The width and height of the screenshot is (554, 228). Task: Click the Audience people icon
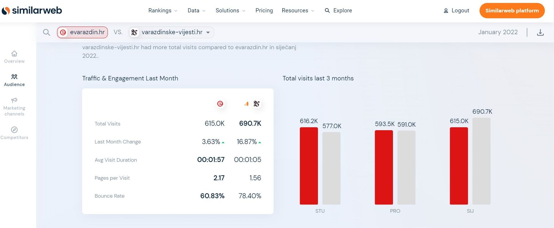point(14,77)
